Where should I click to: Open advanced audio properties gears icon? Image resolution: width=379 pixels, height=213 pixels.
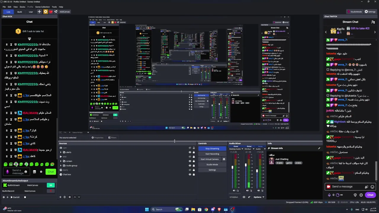(249, 197)
